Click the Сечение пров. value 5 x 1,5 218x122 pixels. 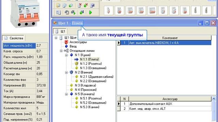point(42,114)
